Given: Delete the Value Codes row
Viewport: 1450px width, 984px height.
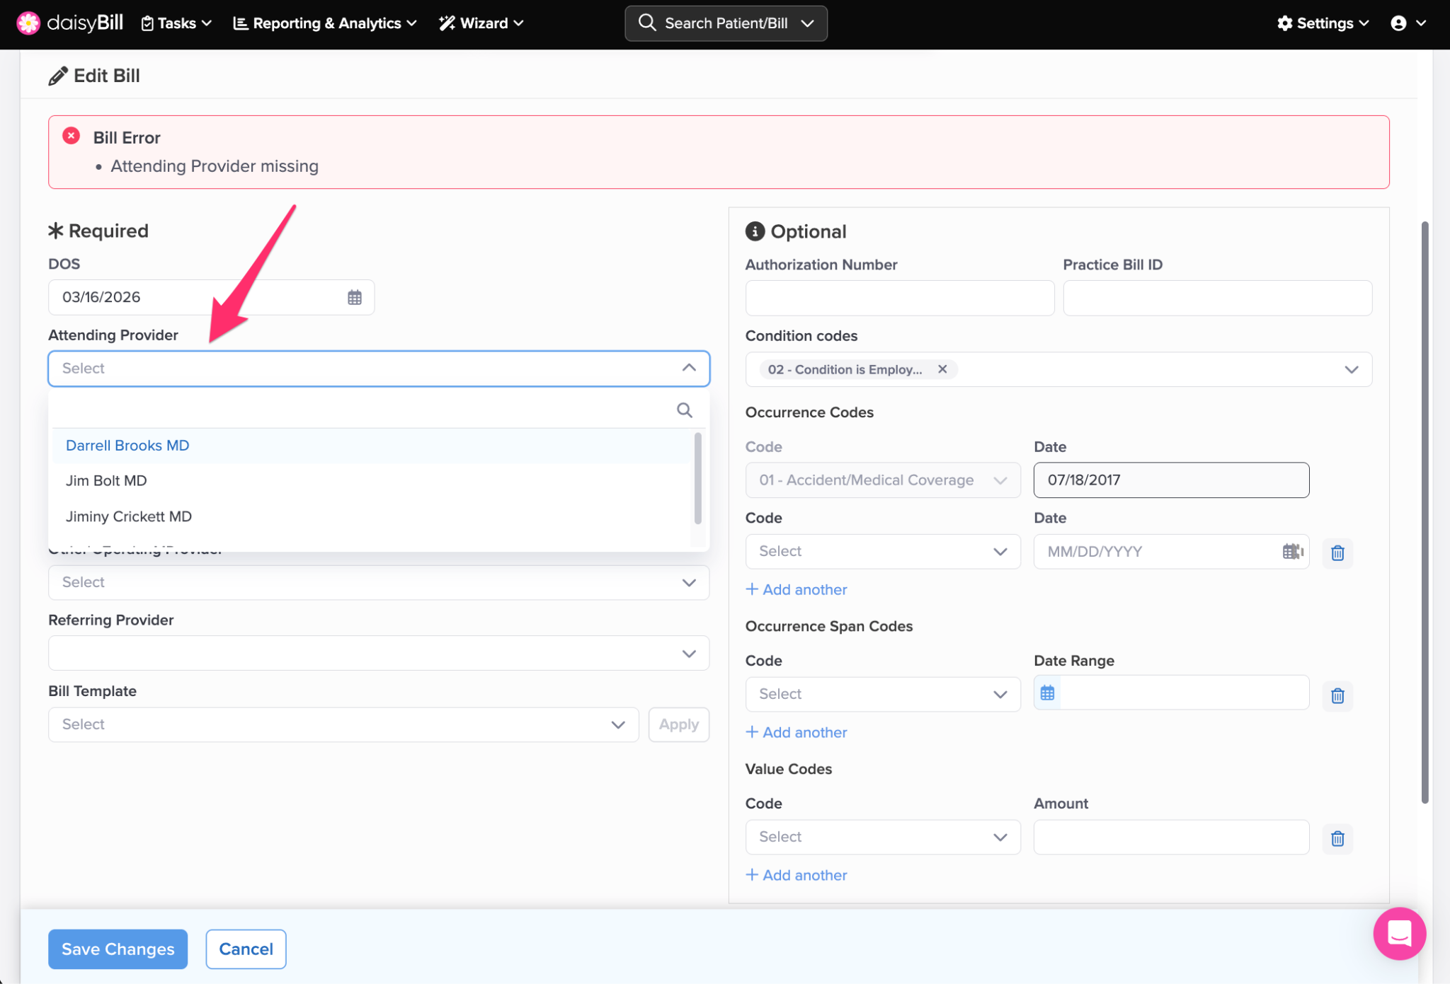Looking at the screenshot, I should pyautogui.click(x=1337, y=839).
